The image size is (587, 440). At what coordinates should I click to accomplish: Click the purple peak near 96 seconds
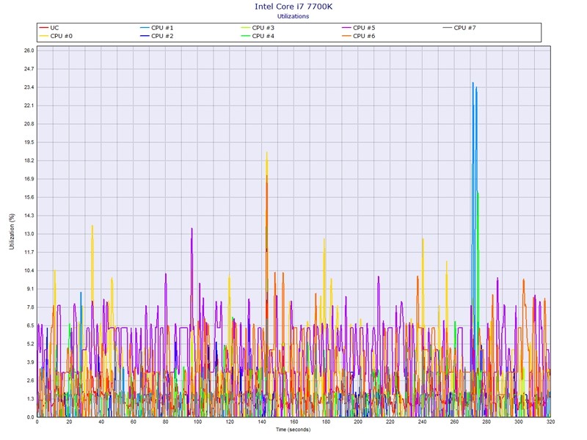point(192,228)
